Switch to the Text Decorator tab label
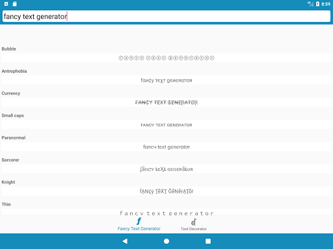 pos(194,229)
